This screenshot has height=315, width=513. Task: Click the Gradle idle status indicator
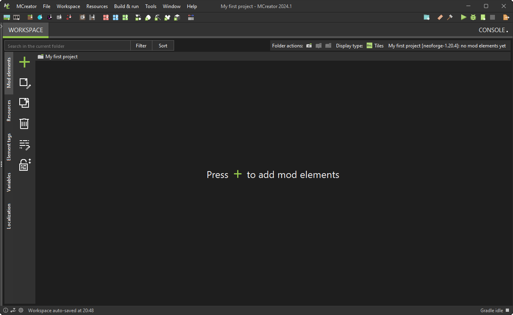click(495, 311)
